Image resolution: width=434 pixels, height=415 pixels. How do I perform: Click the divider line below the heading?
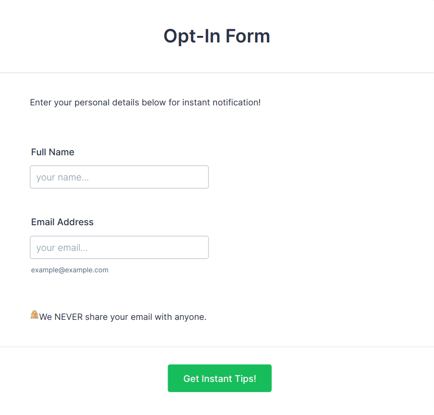click(x=217, y=73)
